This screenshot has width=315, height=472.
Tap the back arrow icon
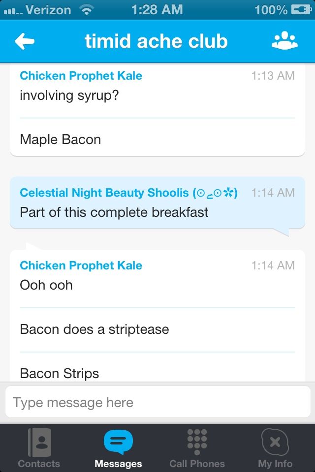[25, 42]
